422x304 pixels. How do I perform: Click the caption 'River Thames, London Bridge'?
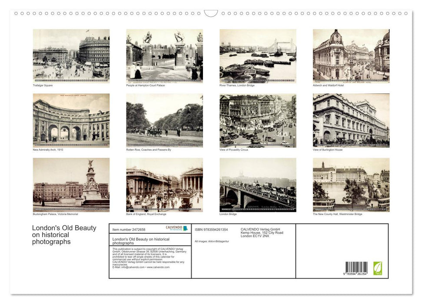coord(237,85)
